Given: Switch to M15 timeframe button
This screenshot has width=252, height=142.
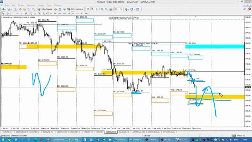Looking at the screenshot, I should click(60, 13).
